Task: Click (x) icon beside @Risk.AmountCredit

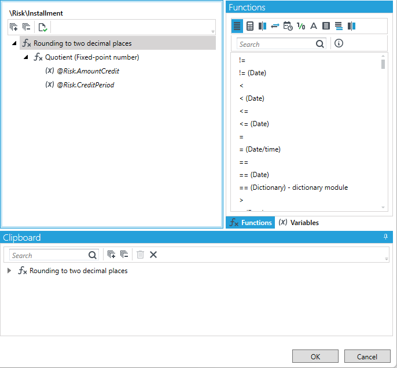Action: click(x=50, y=71)
